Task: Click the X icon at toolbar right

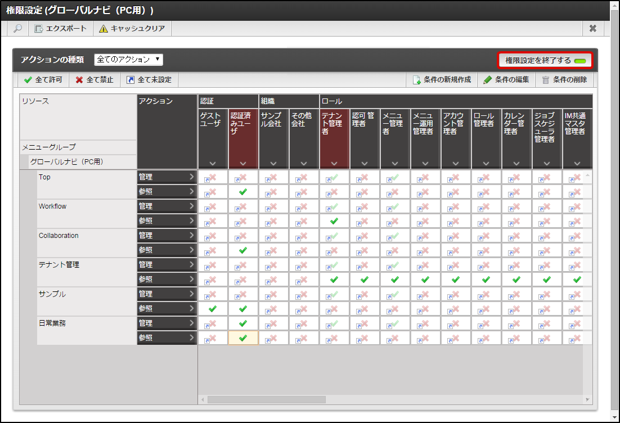Action: (592, 29)
